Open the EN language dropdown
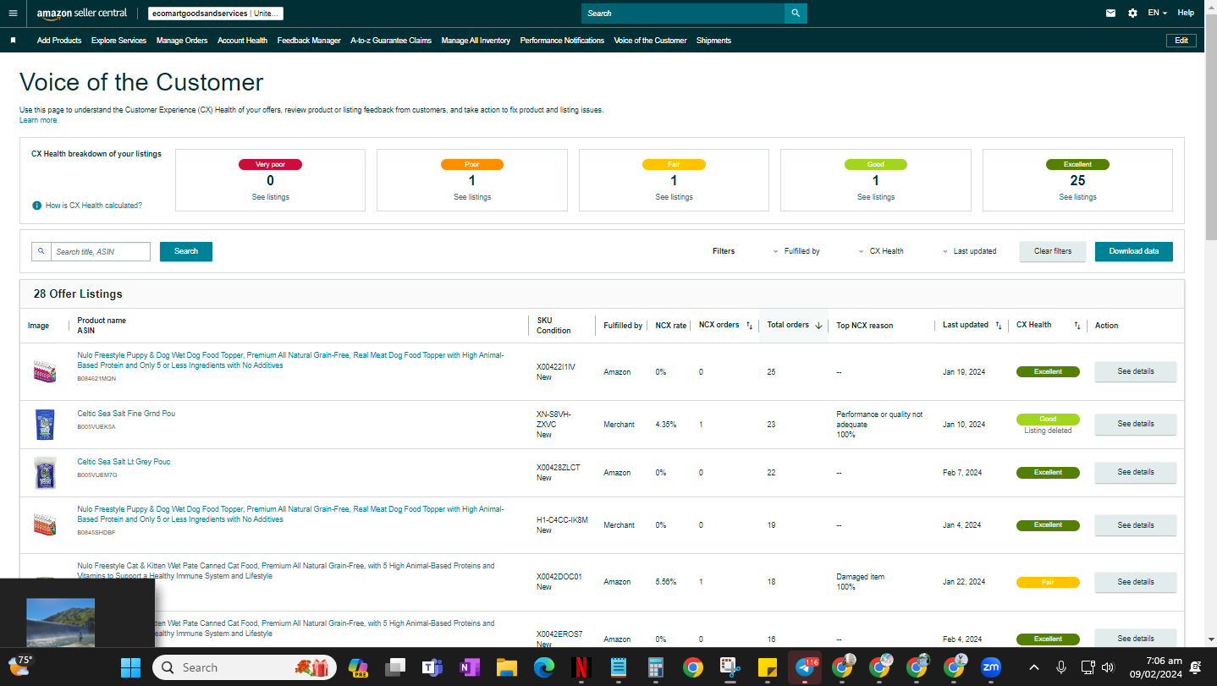Image resolution: width=1217 pixels, height=686 pixels. pos(1157,14)
